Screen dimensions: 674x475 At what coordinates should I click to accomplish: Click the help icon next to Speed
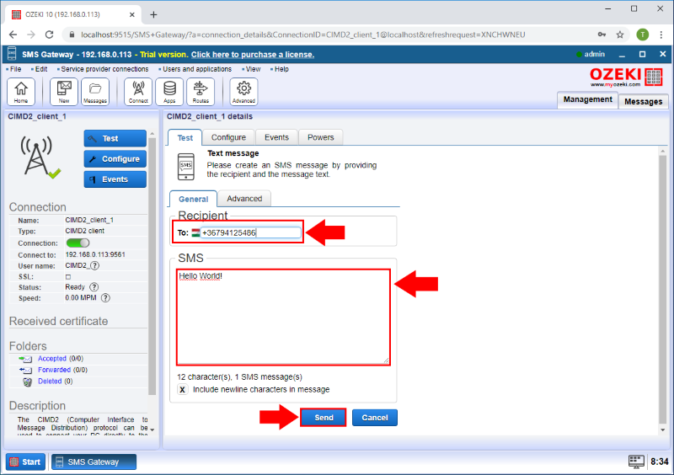point(105,297)
